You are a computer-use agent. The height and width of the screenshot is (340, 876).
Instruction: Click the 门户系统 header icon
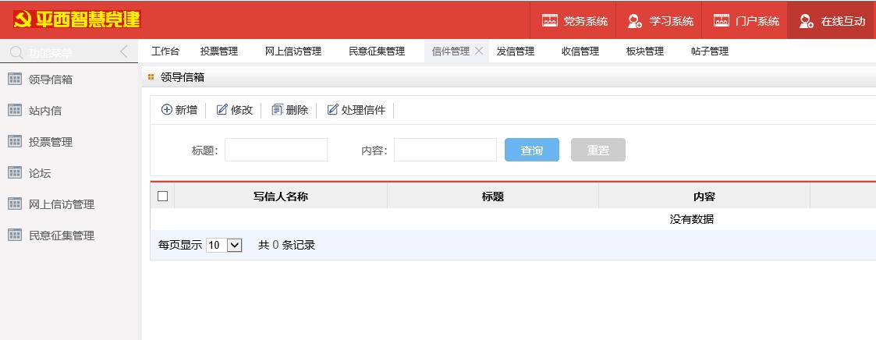pyautogui.click(x=722, y=20)
